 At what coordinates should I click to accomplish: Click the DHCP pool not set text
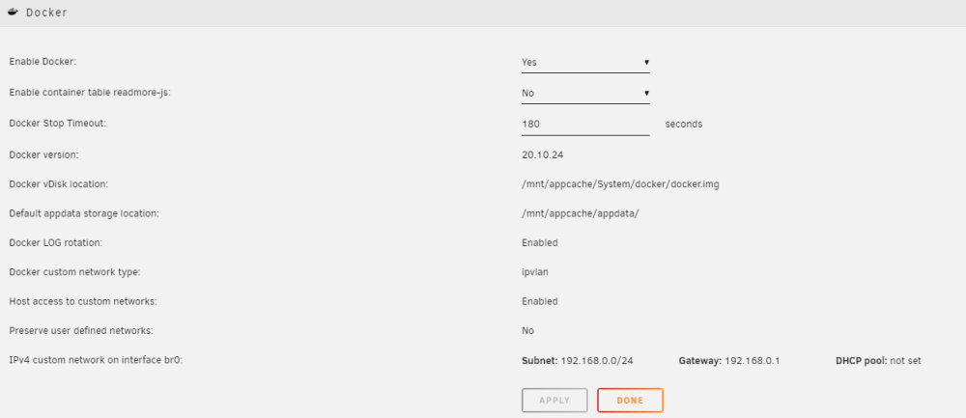point(878,361)
